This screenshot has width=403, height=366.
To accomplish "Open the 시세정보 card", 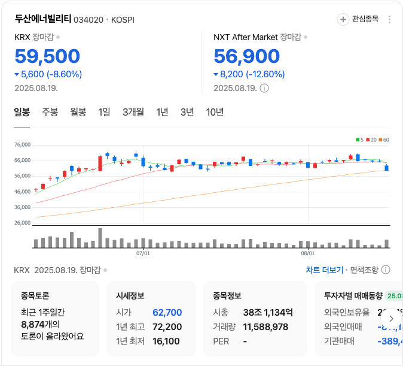I will 151,319.
